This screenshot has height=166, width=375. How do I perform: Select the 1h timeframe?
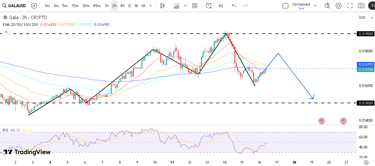106,6
